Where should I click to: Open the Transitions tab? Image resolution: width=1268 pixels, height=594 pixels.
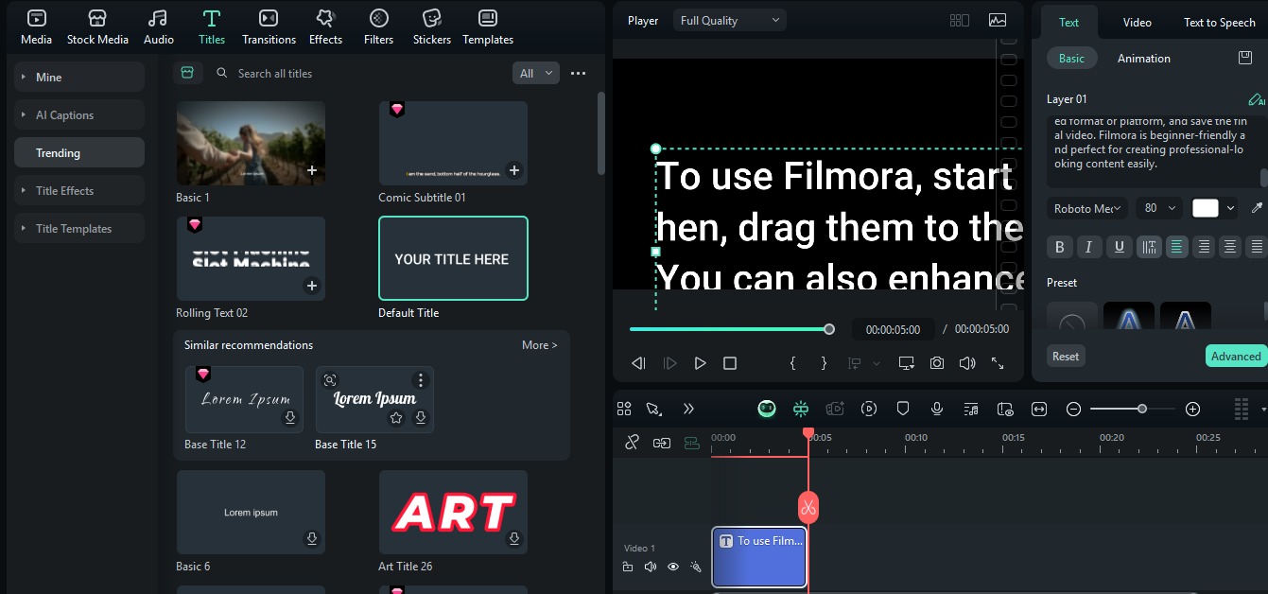pyautogui.click(x=269, y=26)
